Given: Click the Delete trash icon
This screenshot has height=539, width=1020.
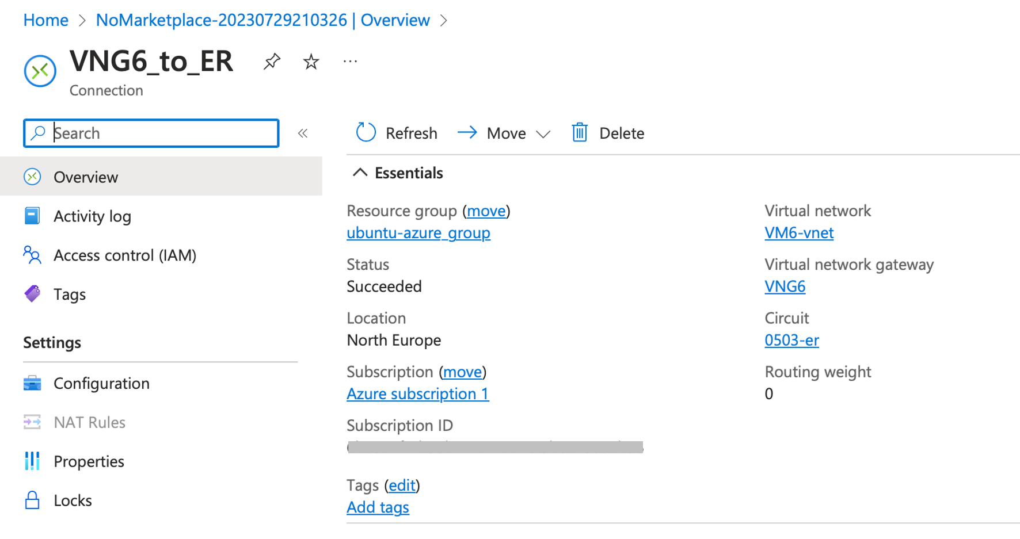Looking at the screenshot, I should coord(580,133).
